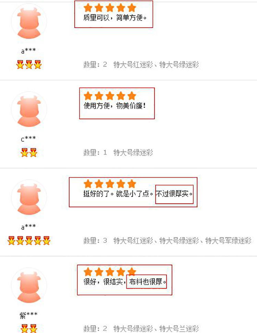257x333 pixels.
Task: Click the avatar of reviewer 紫***
Action: pos(29,286)
